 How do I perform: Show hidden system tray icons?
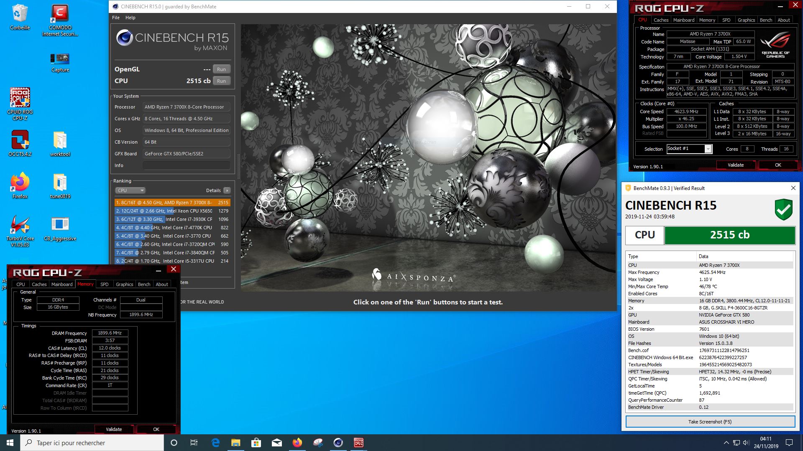point(726,443)
